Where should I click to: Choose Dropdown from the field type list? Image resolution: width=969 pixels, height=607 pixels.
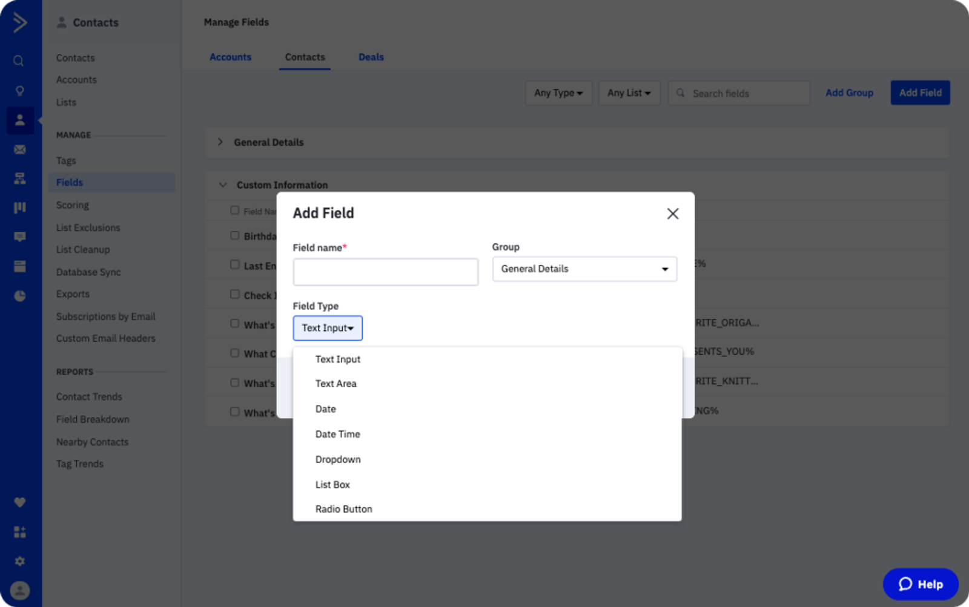click(x=338, y=459)
